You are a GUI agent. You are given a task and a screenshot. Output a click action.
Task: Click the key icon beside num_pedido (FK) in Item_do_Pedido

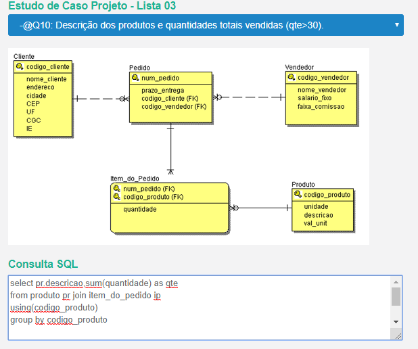pyautogui.click(x=117, y=189)
